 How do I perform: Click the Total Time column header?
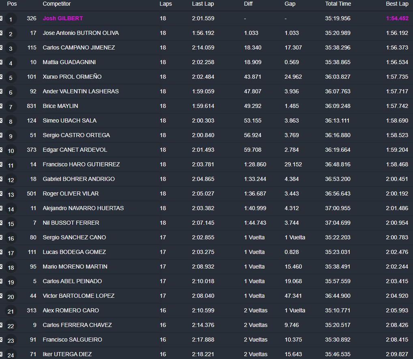[x=338, y=4]
